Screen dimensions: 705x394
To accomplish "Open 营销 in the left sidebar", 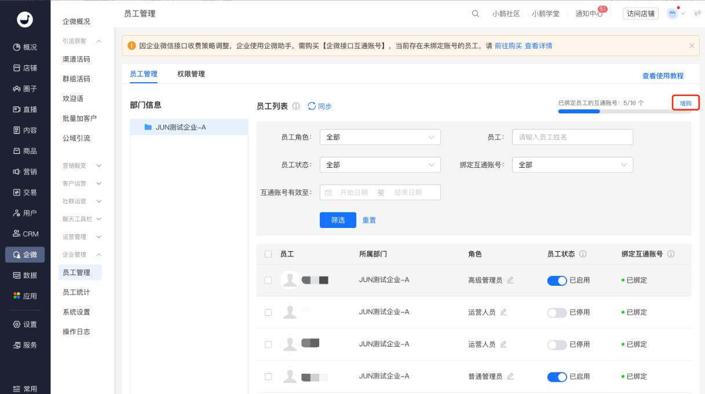I will tap(25, 172).
